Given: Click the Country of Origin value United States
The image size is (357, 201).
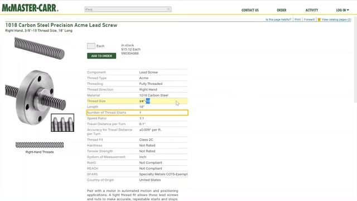Looking at the screenshot, I should pos(150,180).
